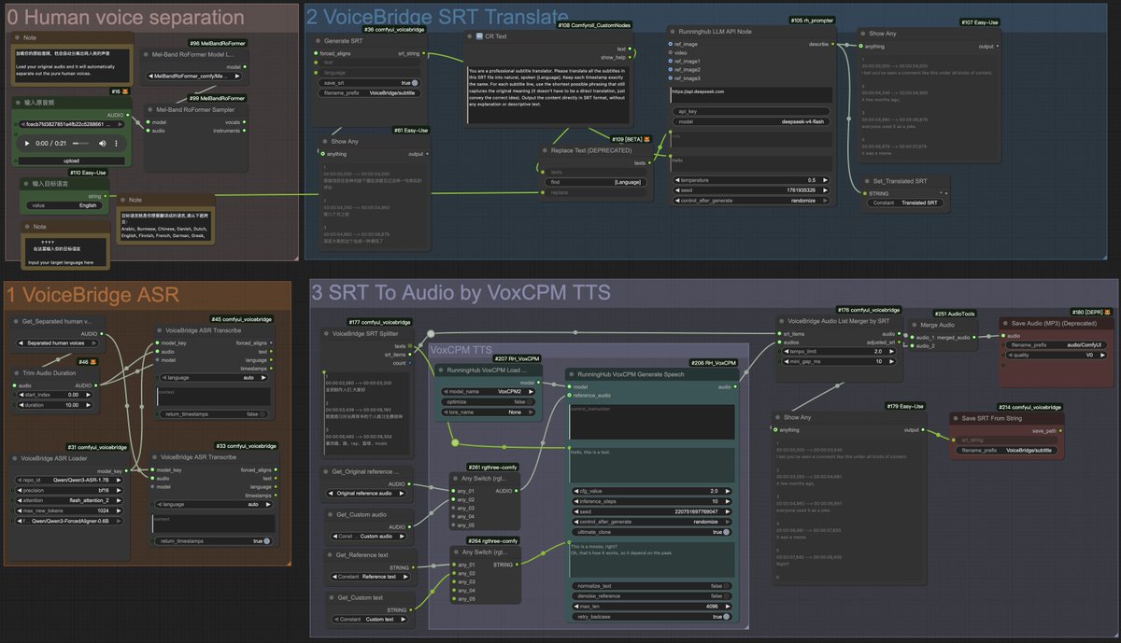This screenshot has width=1121, height=643.
Task: Increase the seed value in LLM API node
Action: [x=827, y=189]
